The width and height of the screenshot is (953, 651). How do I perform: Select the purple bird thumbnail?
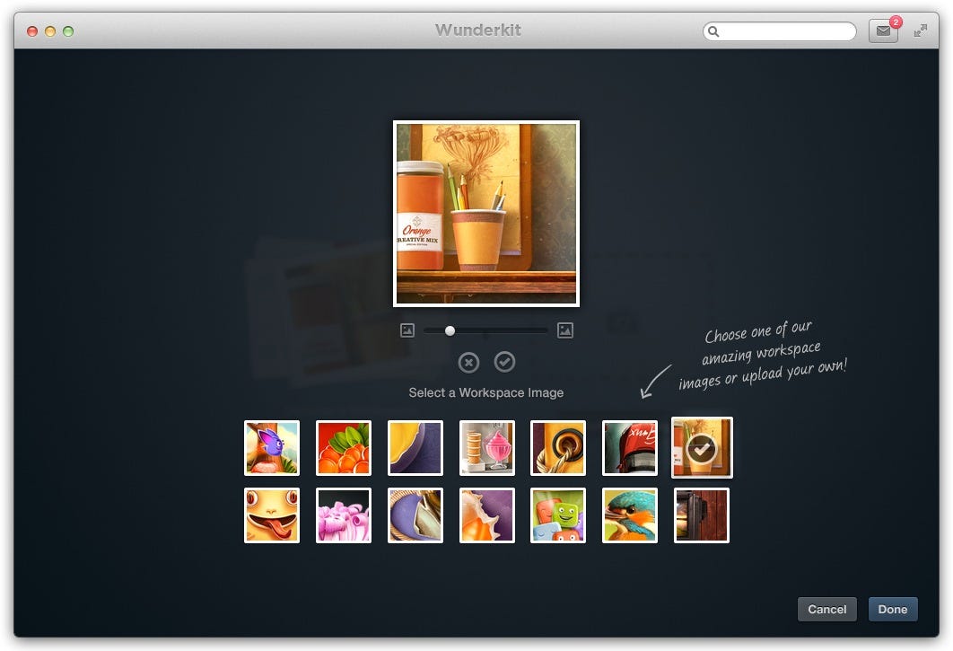point(272,448)
